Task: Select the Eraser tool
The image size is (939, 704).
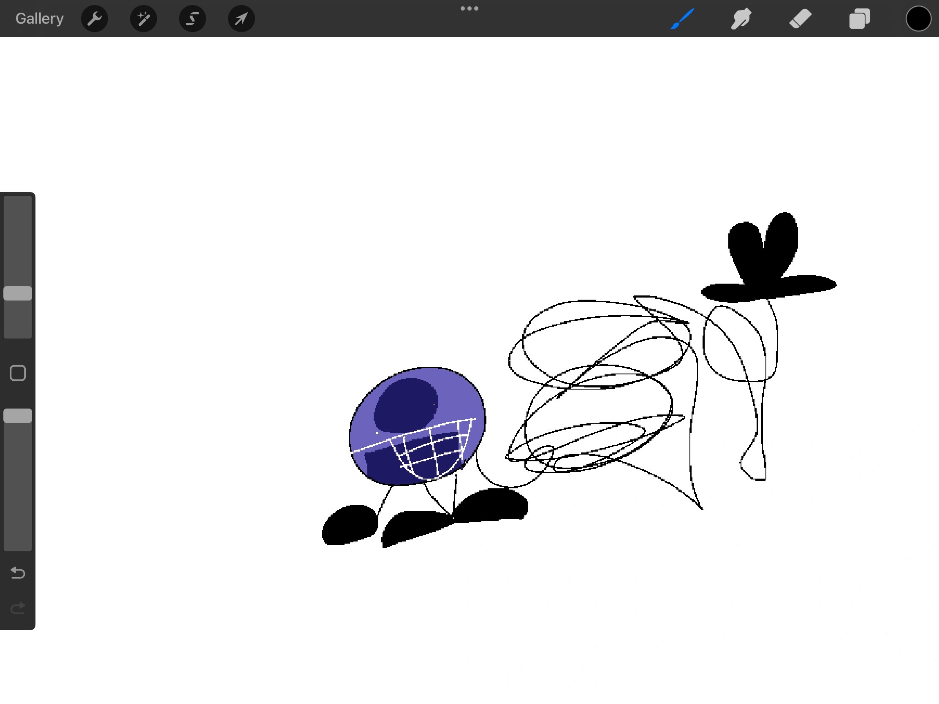Action: (800, 19)
